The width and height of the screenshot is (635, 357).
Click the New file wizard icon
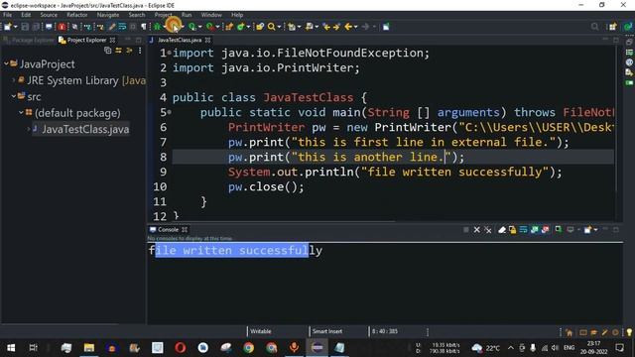pos(7,27)
